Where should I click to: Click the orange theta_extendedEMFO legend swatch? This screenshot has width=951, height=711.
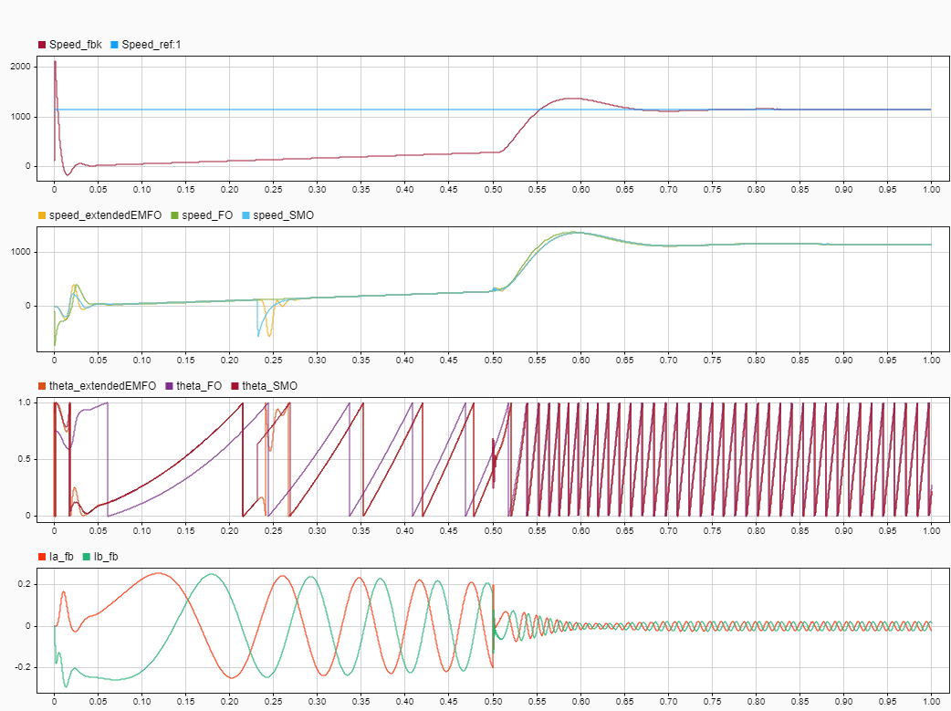click(x=42, y=386)
